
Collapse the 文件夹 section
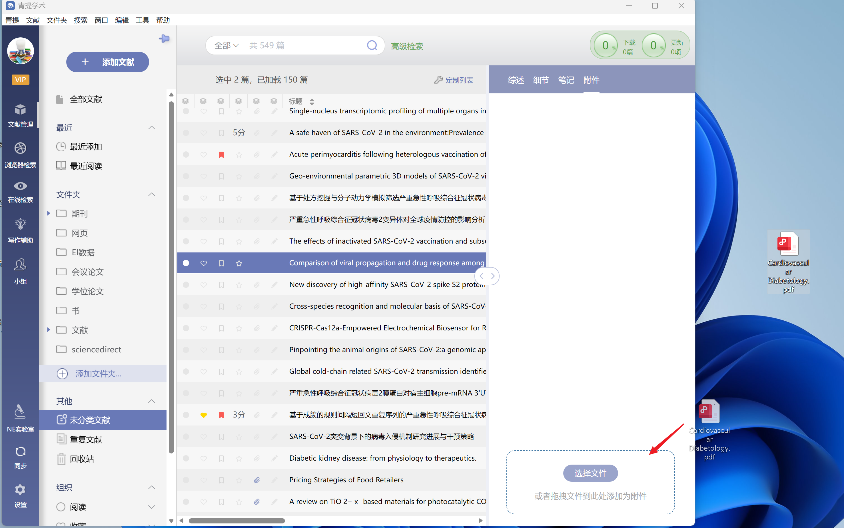pyautogui.click(x=152, y=194)
